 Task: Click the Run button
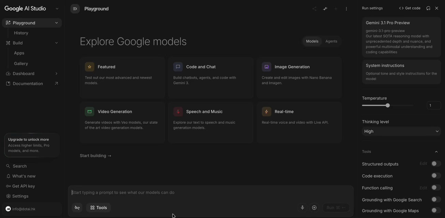(336, 207)
